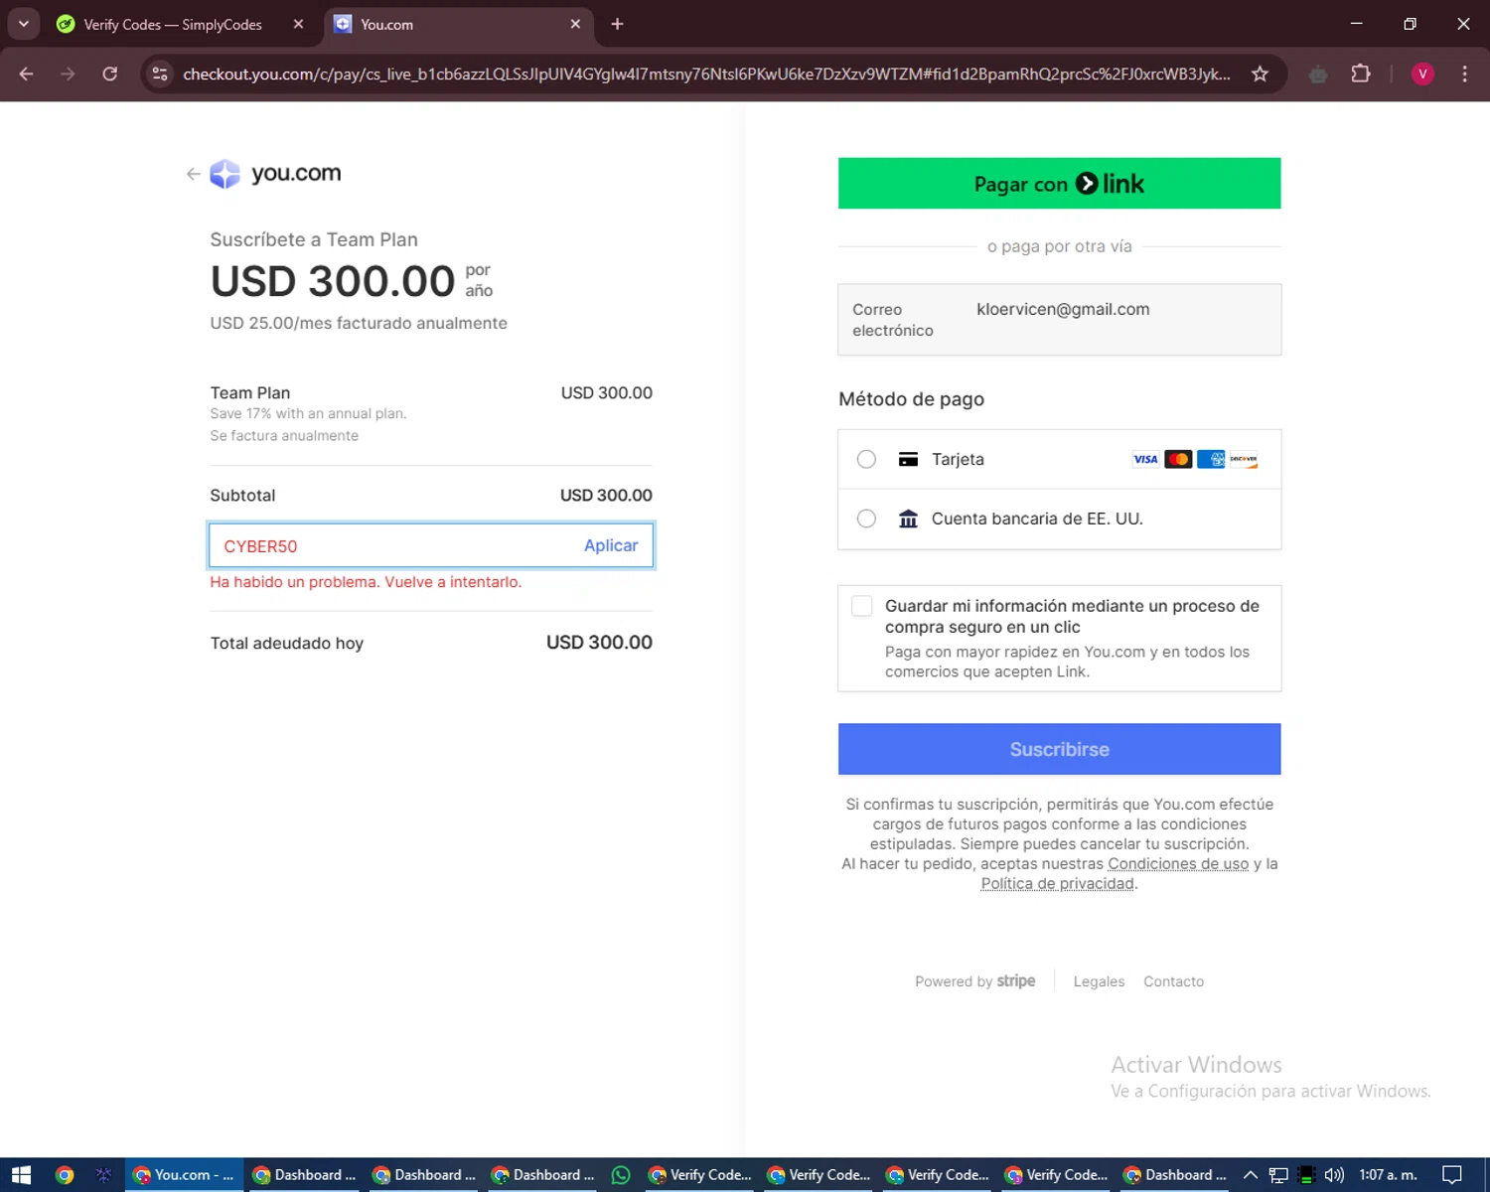Click the 'Total adeudado hoy' label
Image resolution: width=1490 pixels, height=1192 pixels.
287,643
